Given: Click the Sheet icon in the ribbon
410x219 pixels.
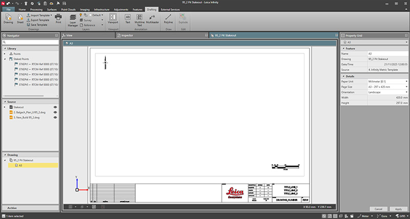Looking at the screenshot, I should tap(20, 19).
